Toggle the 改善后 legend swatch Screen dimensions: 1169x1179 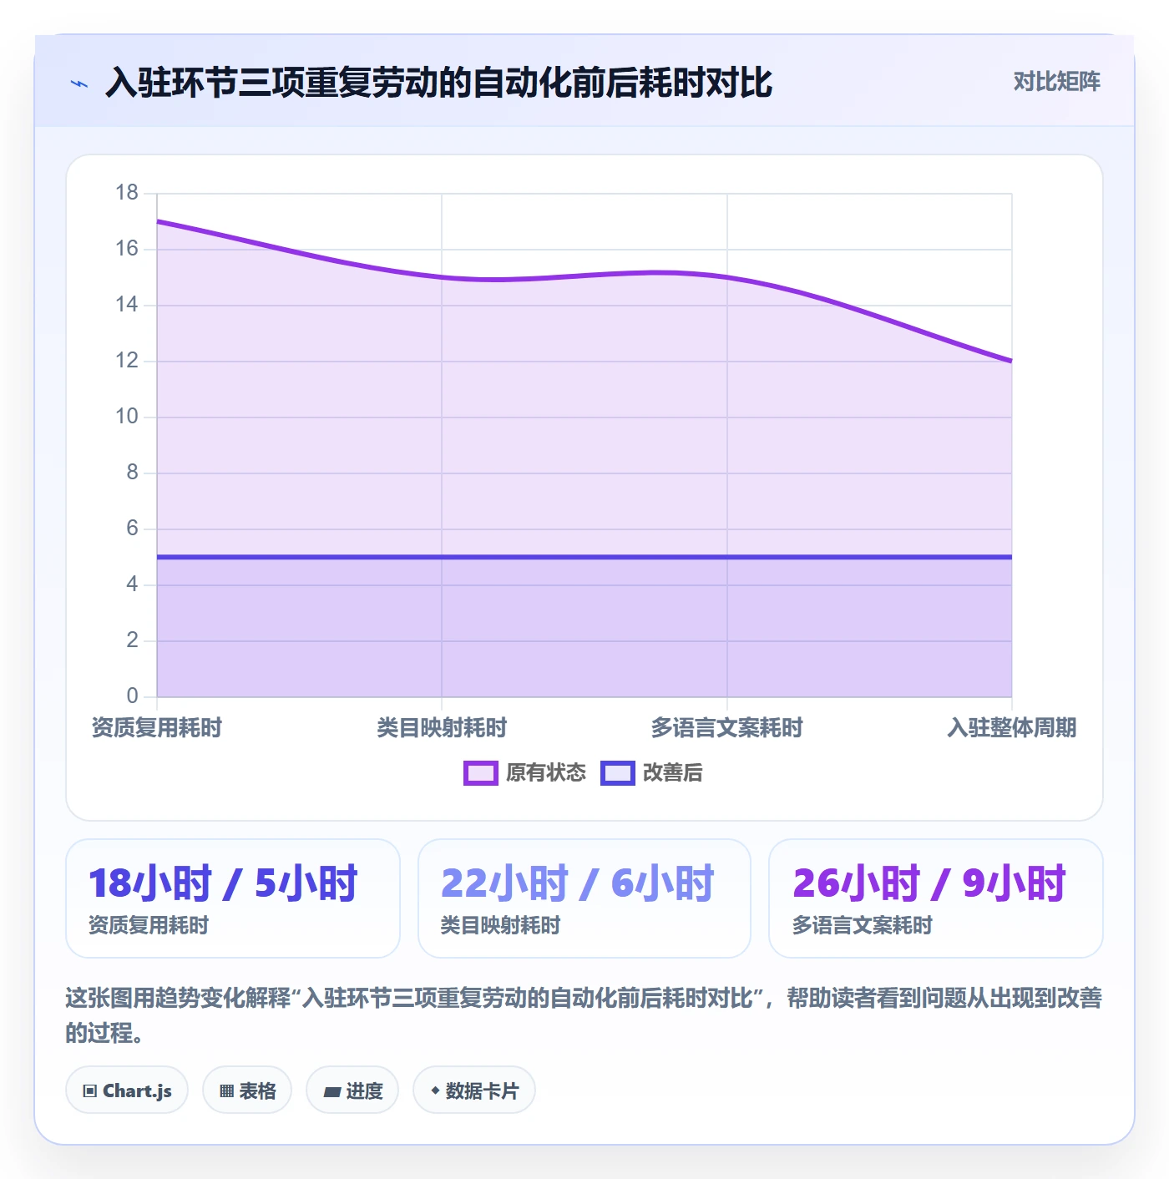(x=618, y=773)
